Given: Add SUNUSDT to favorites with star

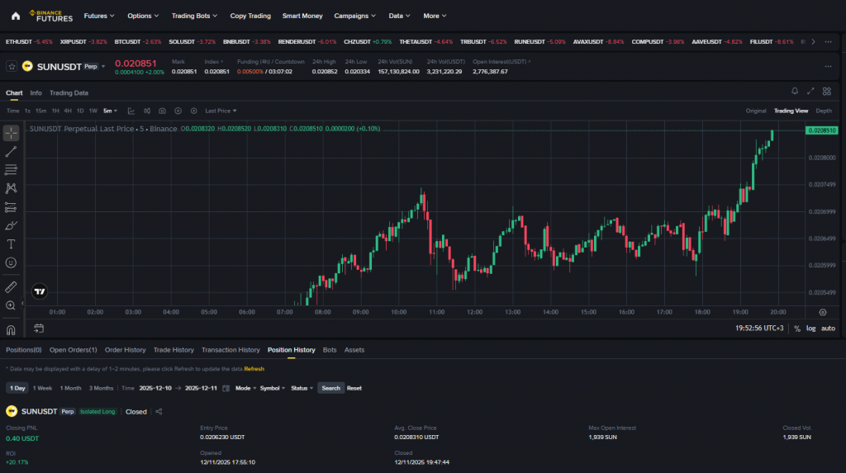Looking at the screenshot, I should click(x=12, y=66).
